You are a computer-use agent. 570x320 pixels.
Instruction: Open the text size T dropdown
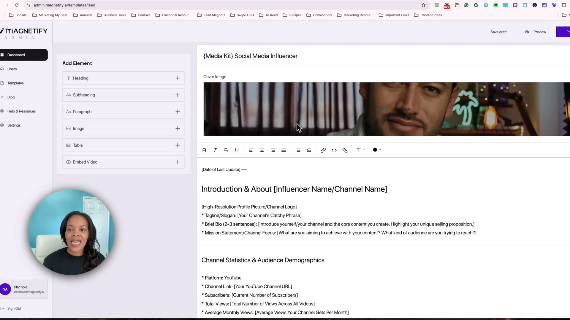[360, 150]
